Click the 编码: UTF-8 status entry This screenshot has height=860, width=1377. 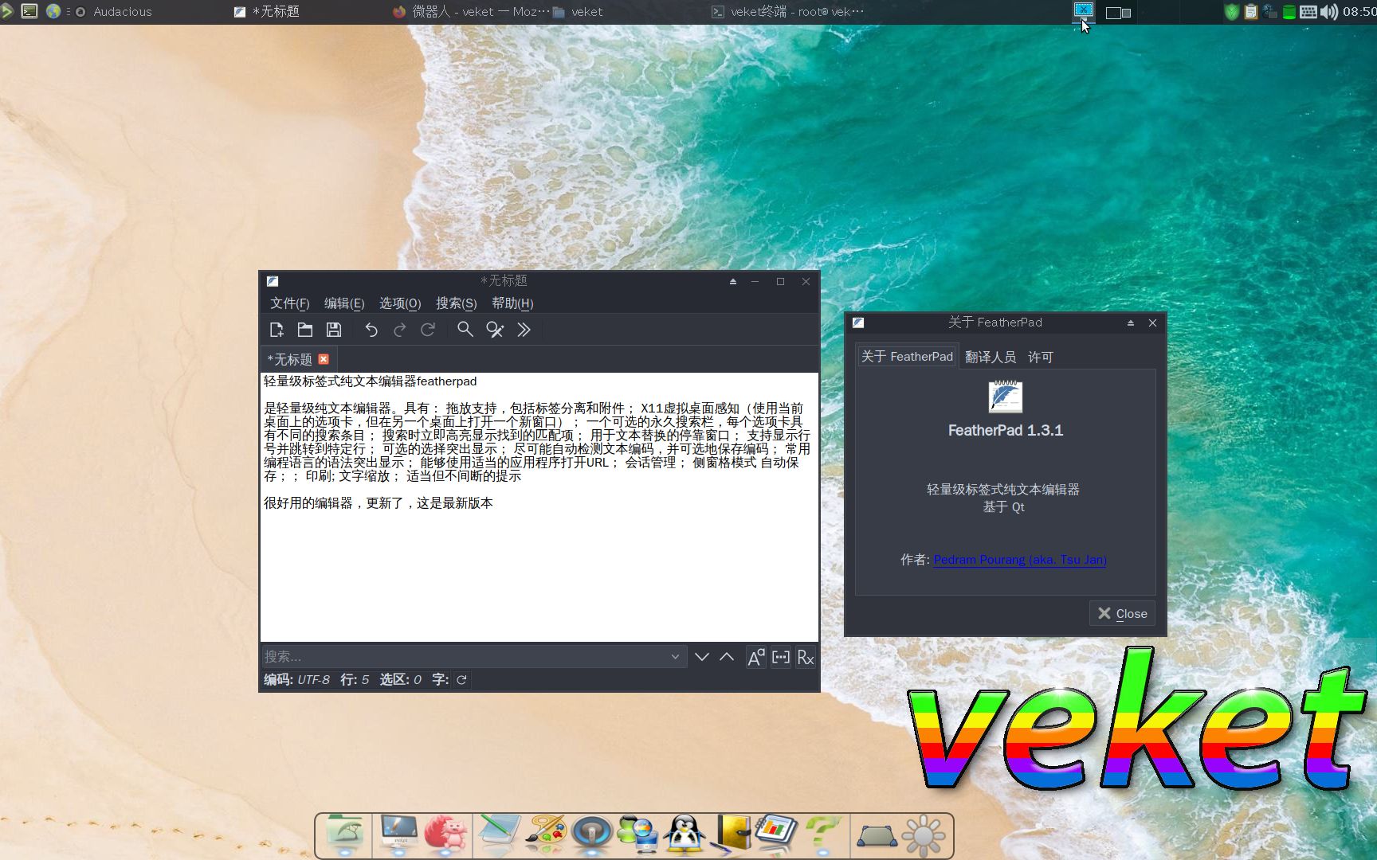296,679
